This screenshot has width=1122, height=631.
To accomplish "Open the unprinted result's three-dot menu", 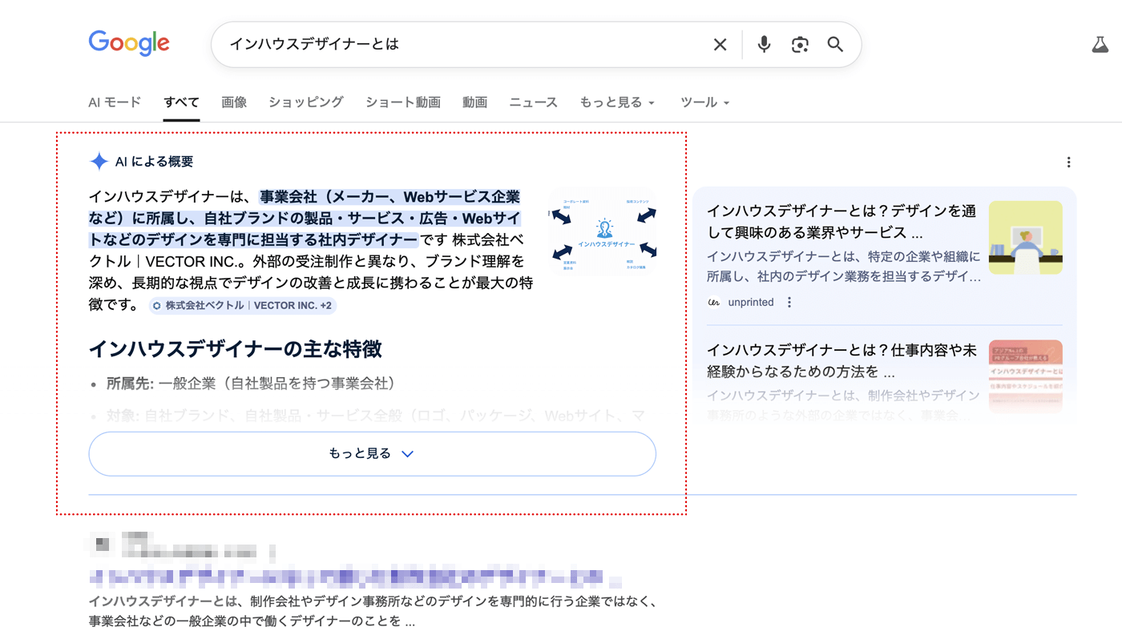I will 788,301.
